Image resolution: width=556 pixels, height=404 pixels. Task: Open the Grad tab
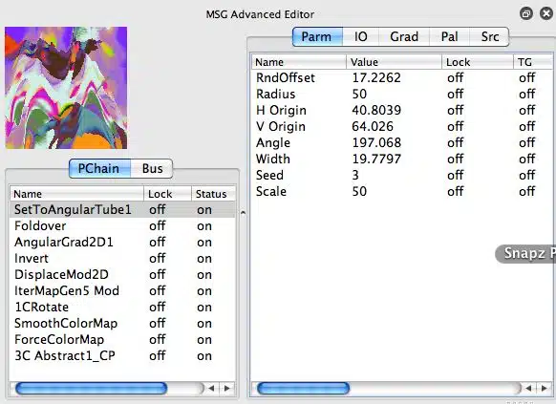404,37
